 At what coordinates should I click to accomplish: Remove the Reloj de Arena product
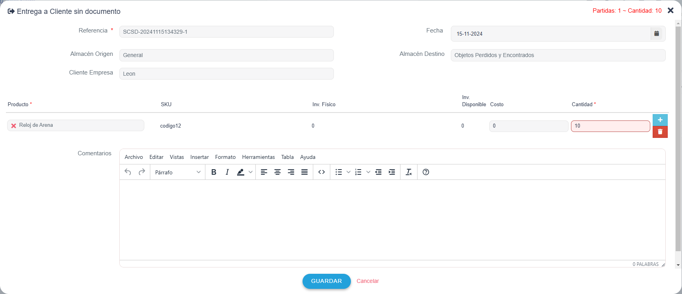coord(13,126)
